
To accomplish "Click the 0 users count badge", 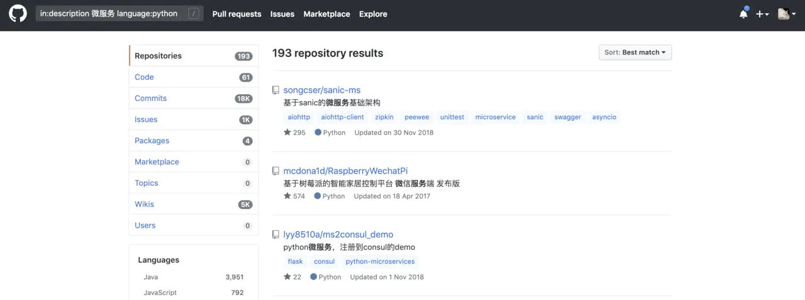I will pos(248,225).
